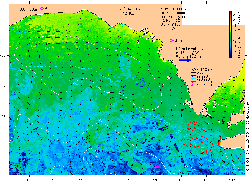
Task: Click the black altimetric velocity scale arrow
Action: (169, 28)
